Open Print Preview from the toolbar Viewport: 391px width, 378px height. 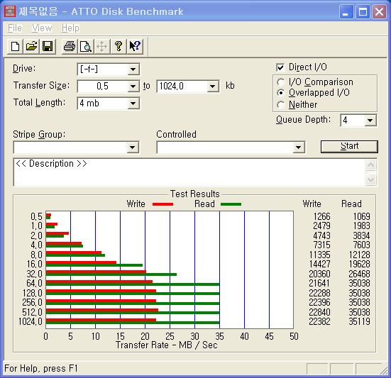[x=86, y=46]
